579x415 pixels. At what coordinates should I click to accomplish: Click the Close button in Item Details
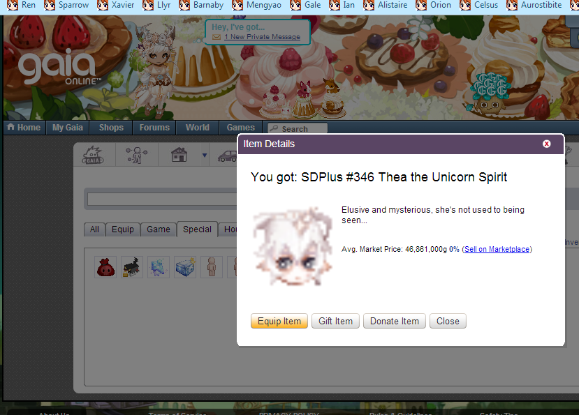[x=448, y=322]
